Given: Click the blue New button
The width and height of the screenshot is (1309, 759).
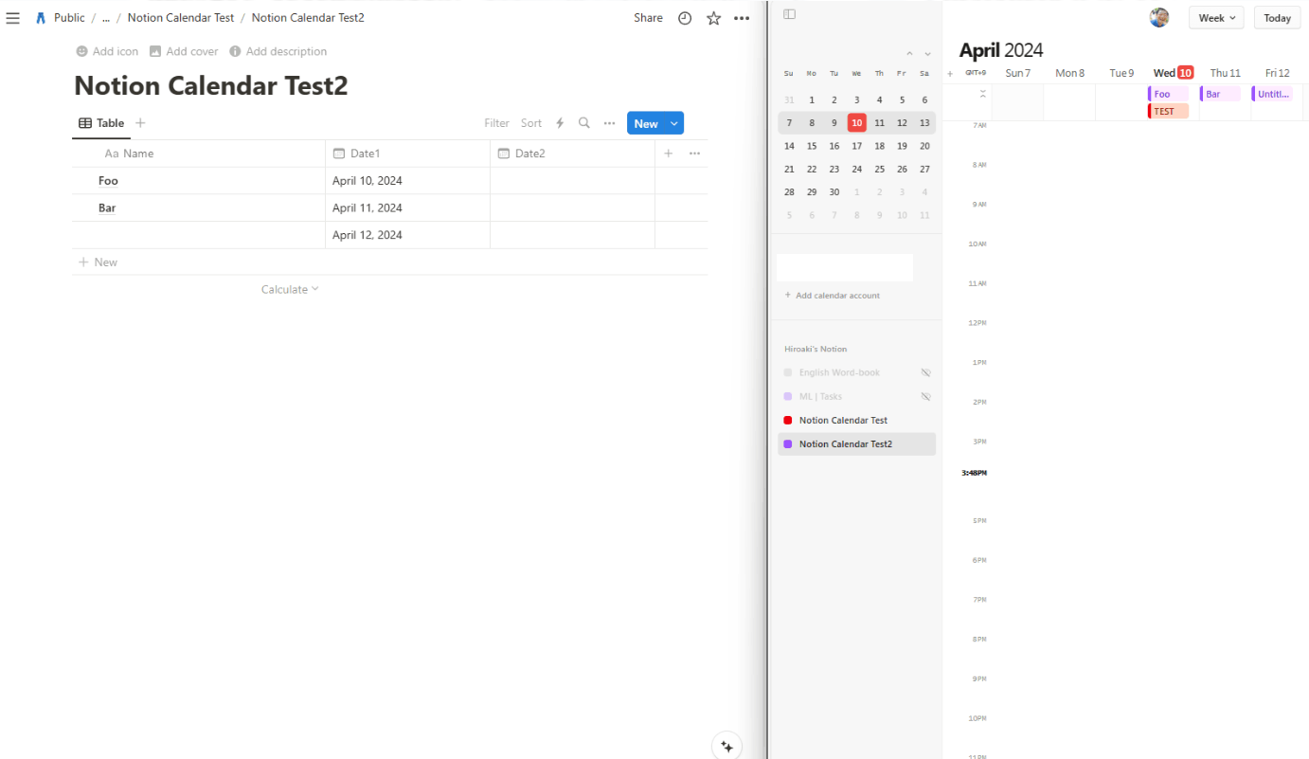Looking at the screenshot, I should pyautogui.click(x=646, y=123).
